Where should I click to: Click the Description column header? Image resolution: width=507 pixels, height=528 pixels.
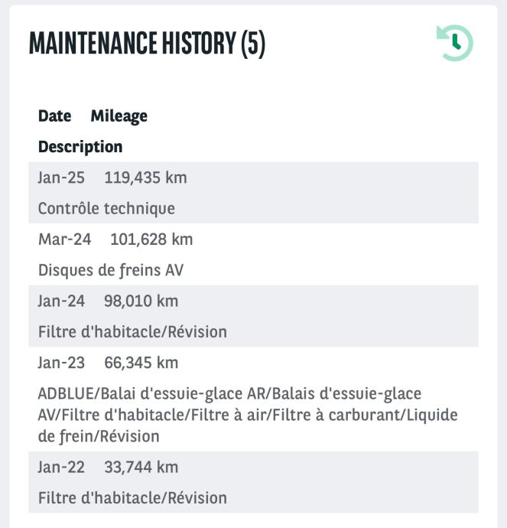coord(80,146)
